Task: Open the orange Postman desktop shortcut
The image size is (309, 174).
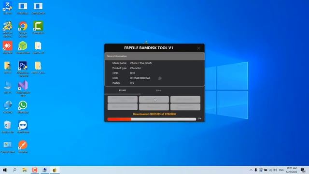Action: coord(23,147)
